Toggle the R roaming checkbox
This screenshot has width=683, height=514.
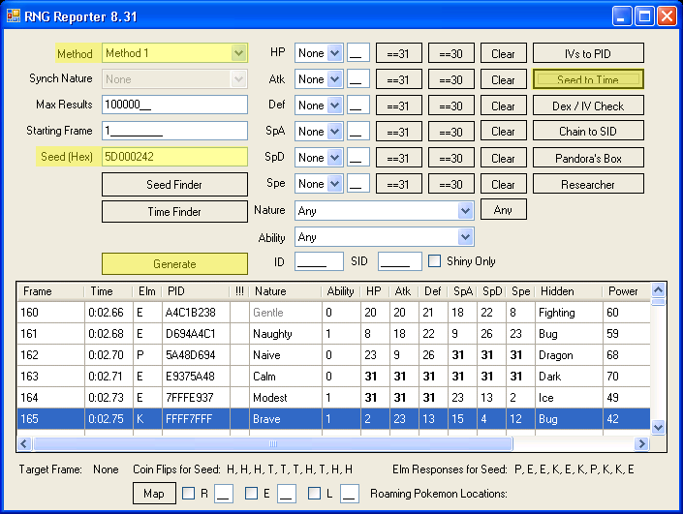click(x=189, y=494)
